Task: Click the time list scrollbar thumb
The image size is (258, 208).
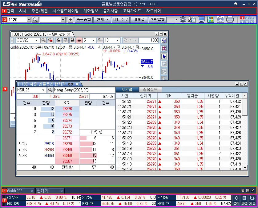Action: 245,107
